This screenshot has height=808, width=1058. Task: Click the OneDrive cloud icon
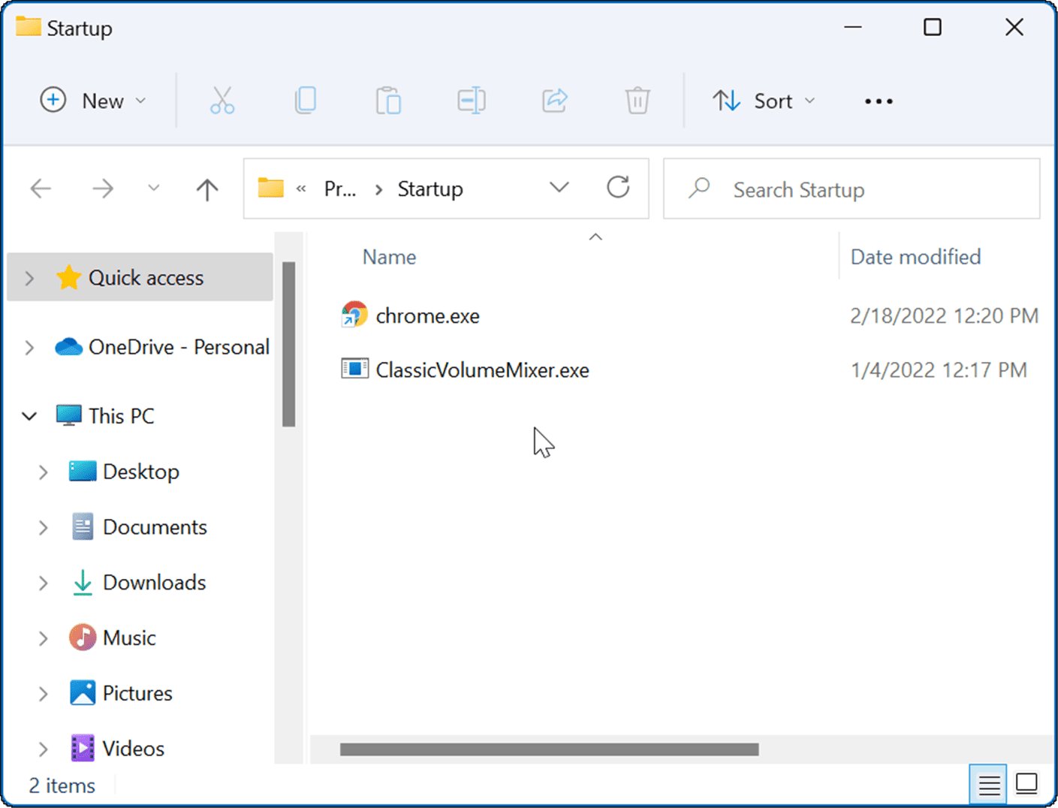pyautogui.click(x=68, y=347)
